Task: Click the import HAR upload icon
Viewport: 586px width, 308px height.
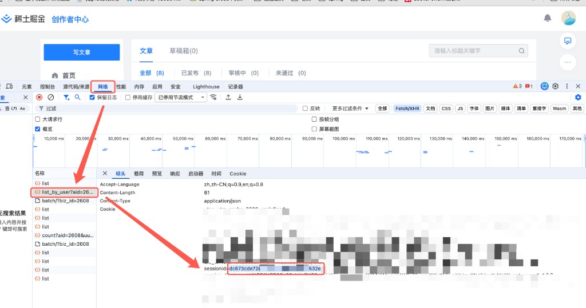Action: 228,98
